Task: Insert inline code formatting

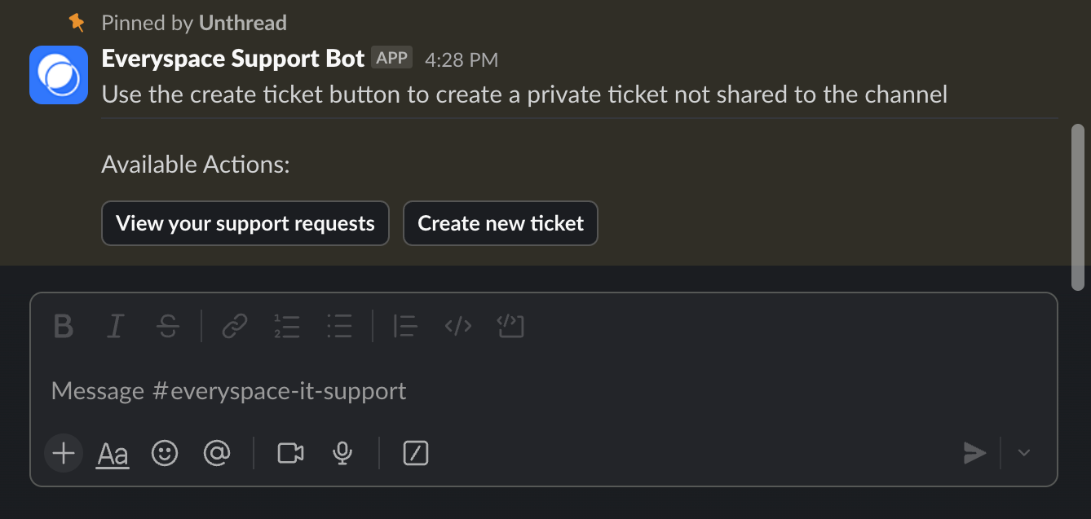Action: pyautogui.click(x=457, y=326)
